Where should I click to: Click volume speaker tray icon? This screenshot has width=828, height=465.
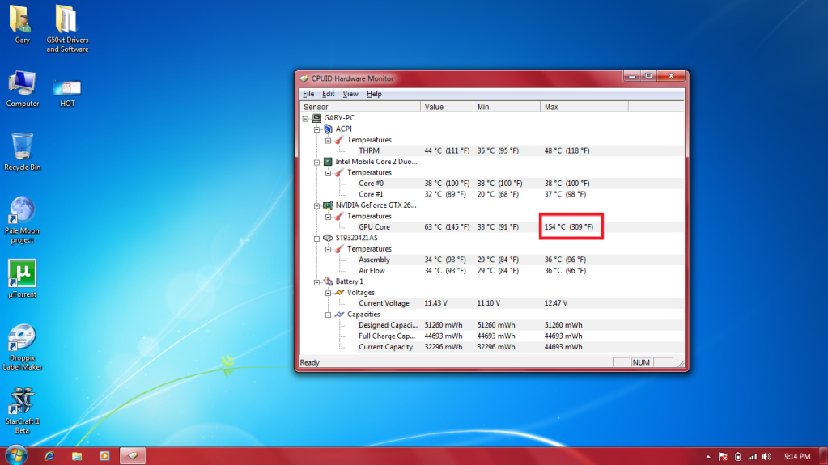[766, 457]
